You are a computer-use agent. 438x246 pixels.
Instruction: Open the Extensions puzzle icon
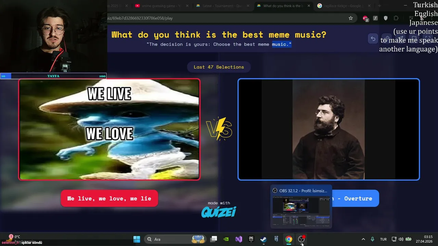pyautogui.click(x=396, y=18)
